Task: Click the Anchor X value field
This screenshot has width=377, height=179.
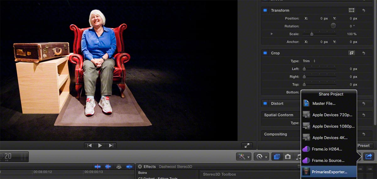Action: (x=324, y=42)
